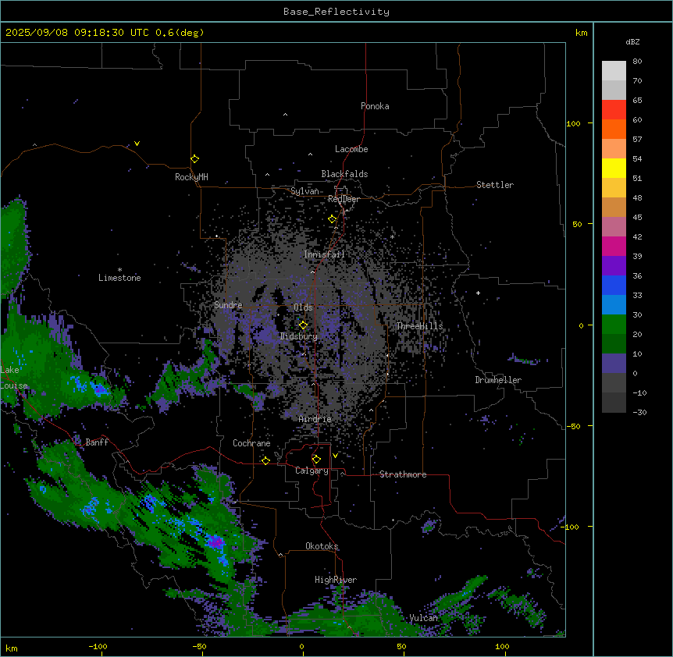Click the RockyMH label

click(191, 177)
